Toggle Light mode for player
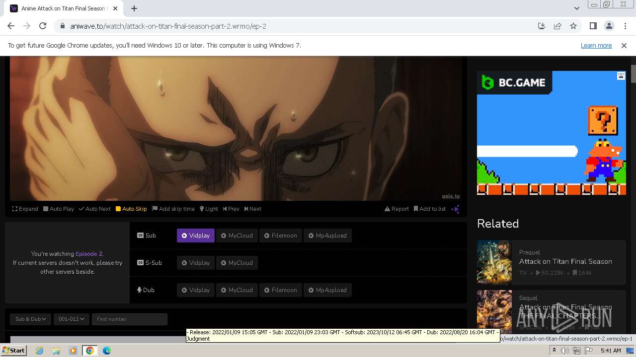636x357 pixels. (x=209, y=209)
